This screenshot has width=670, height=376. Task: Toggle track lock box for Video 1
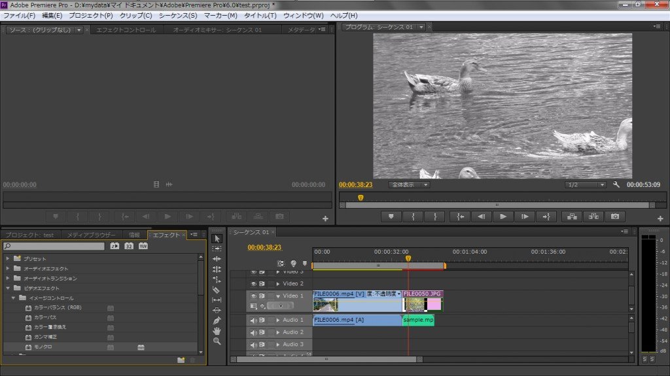point(270,296)
